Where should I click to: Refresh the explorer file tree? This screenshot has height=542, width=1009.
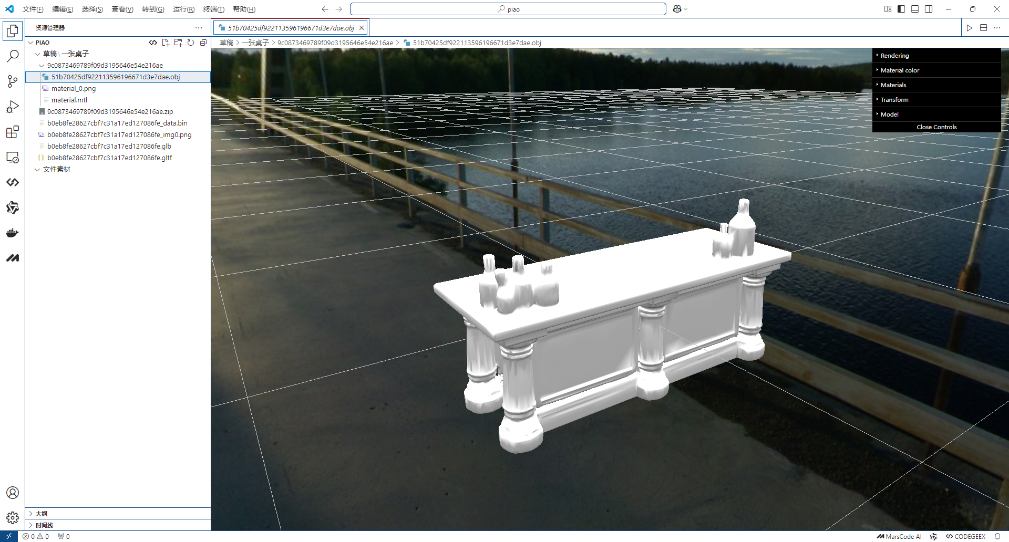click(191, 43)
